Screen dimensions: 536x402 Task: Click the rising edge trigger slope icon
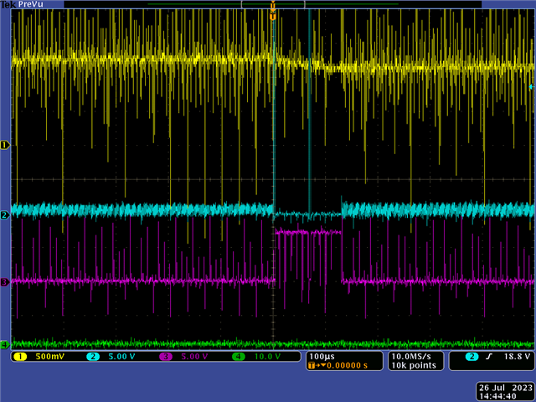point(489,357)
